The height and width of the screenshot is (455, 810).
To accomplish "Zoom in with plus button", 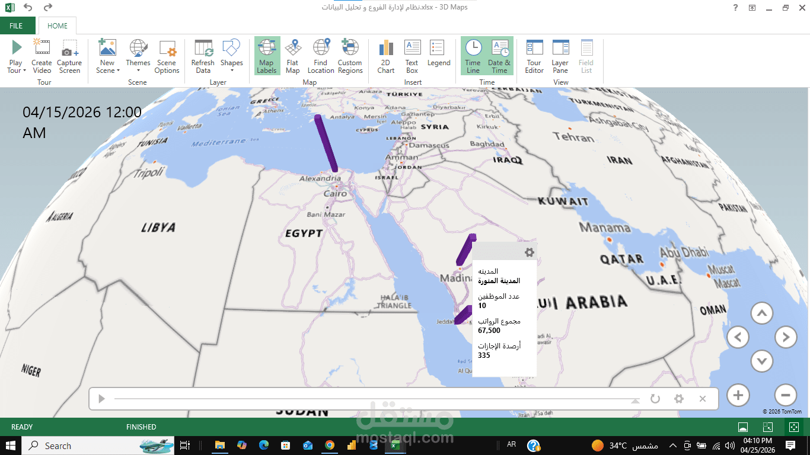I will pos(738,395).
